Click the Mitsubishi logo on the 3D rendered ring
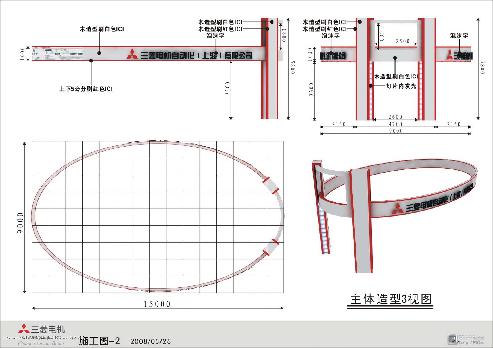 398,209
